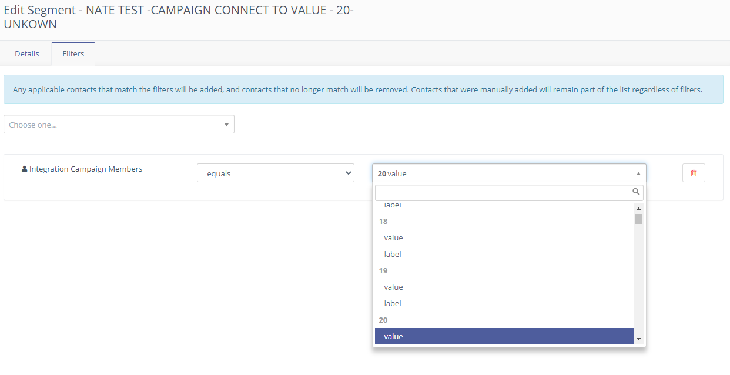Click the search magnifier icon in dropdown
The image size is (730, 375).
coord(636,192)
